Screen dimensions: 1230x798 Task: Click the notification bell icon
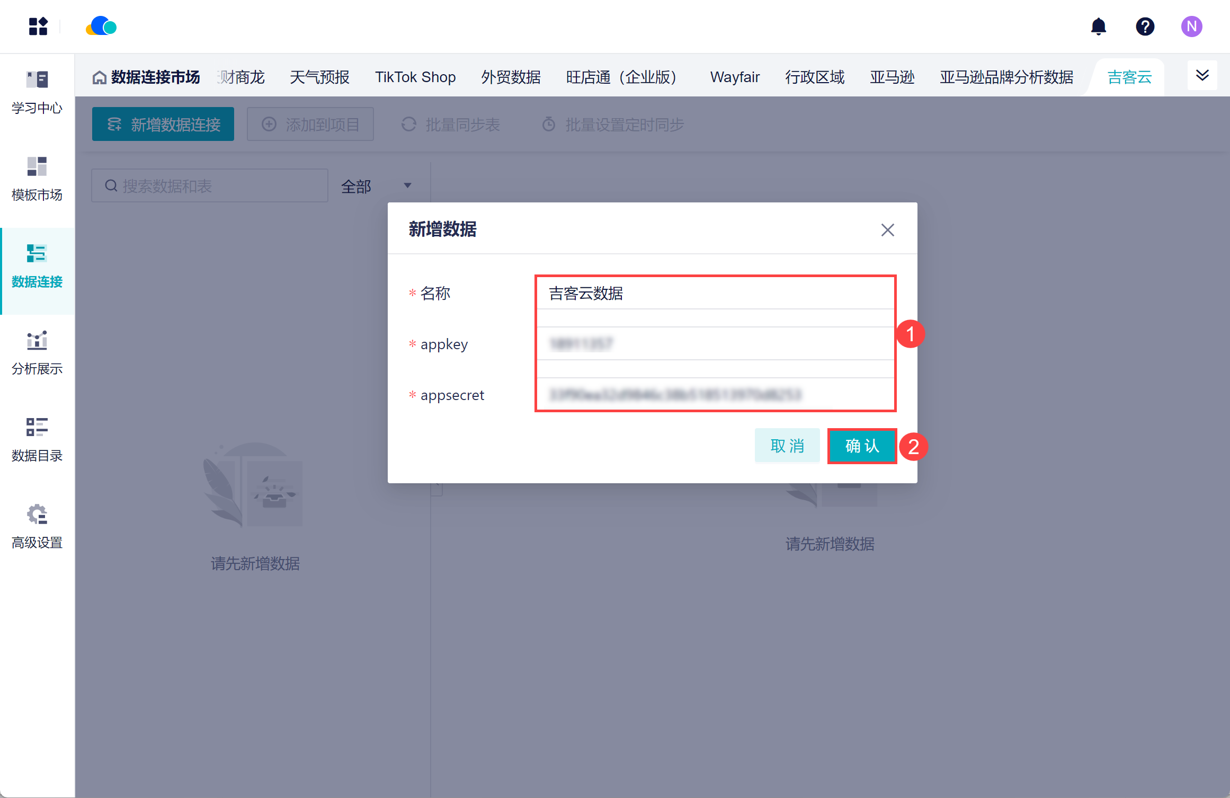click(x=1099, y=26)
